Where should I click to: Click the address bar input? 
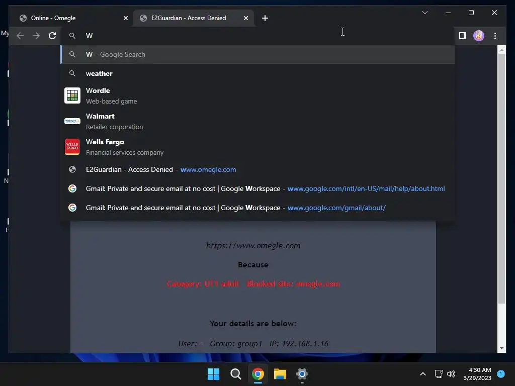(x=257, y=36)
